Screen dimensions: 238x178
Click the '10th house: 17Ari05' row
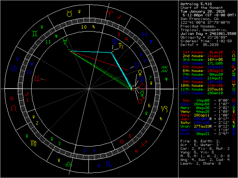[x=202, y=86]
